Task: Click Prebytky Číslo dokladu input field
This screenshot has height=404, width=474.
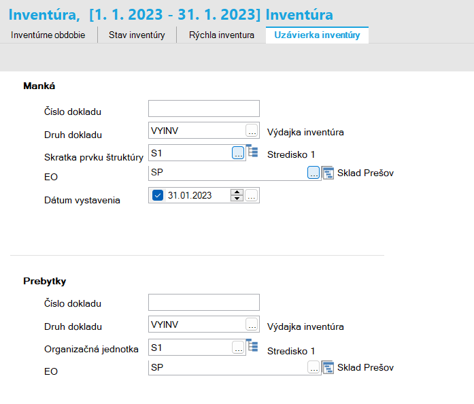Action: click(x=204, y=303)
